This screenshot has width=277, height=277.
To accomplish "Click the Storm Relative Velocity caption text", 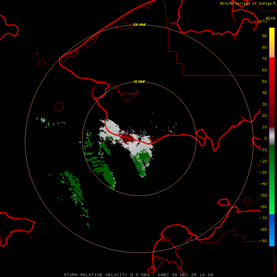I will pos(138,275).
